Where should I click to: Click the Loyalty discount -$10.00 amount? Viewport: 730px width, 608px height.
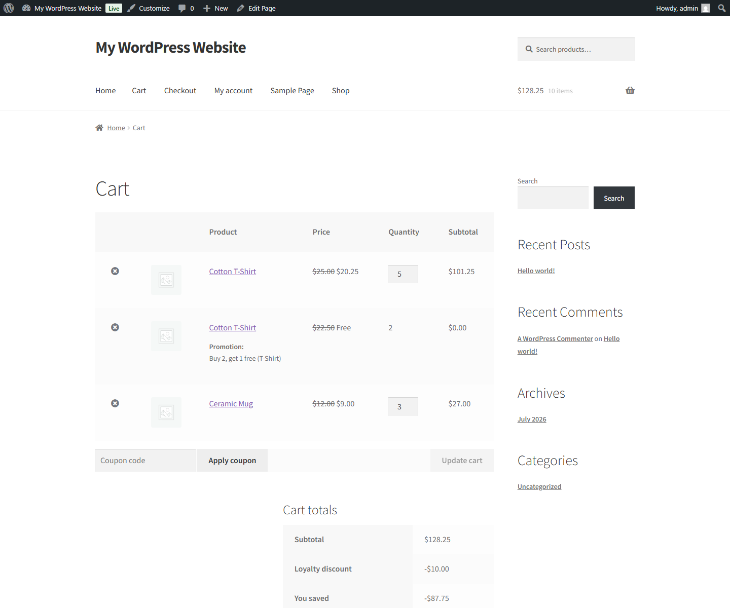436,569
